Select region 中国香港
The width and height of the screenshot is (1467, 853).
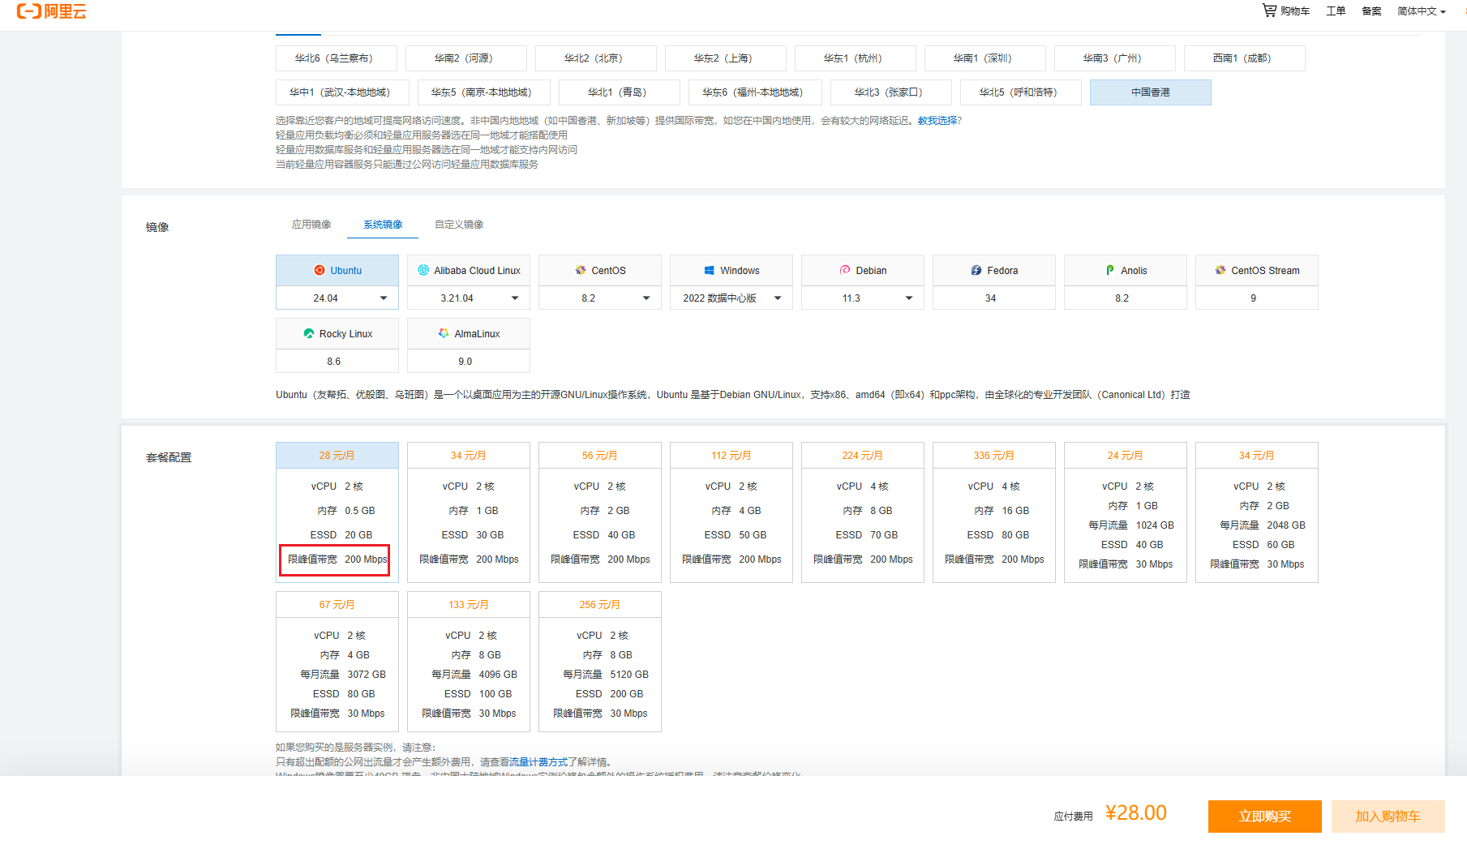click(1151, 92)
